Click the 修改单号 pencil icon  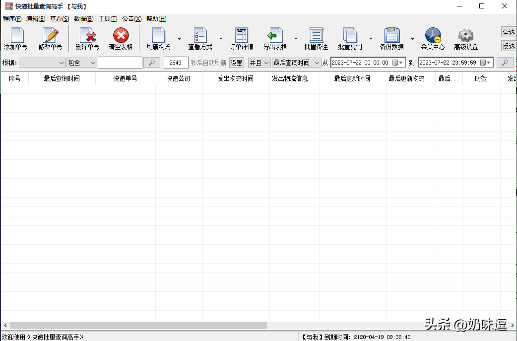[50, 36]
